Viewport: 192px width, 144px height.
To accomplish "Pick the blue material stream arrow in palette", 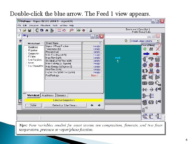I will (146, 54).
